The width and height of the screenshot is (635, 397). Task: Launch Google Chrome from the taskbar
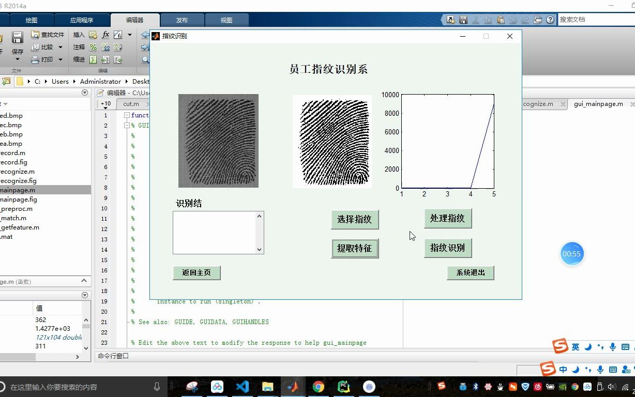pos(318,386)
